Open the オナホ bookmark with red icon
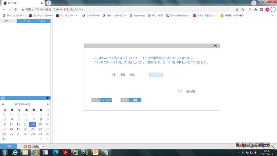The image size is (277, 156). pos(205,16)
